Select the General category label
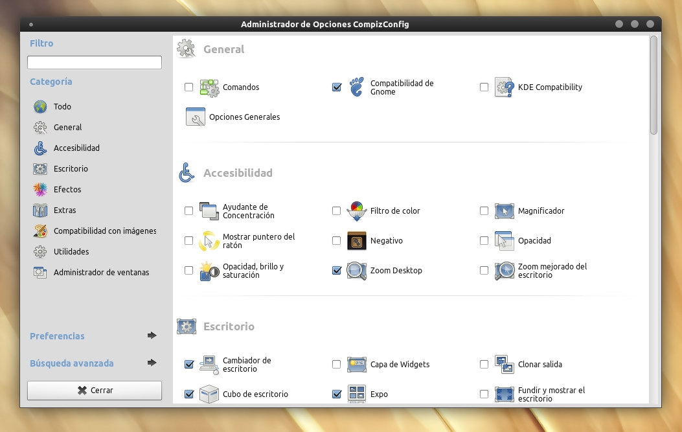 (x=67, y=128)
